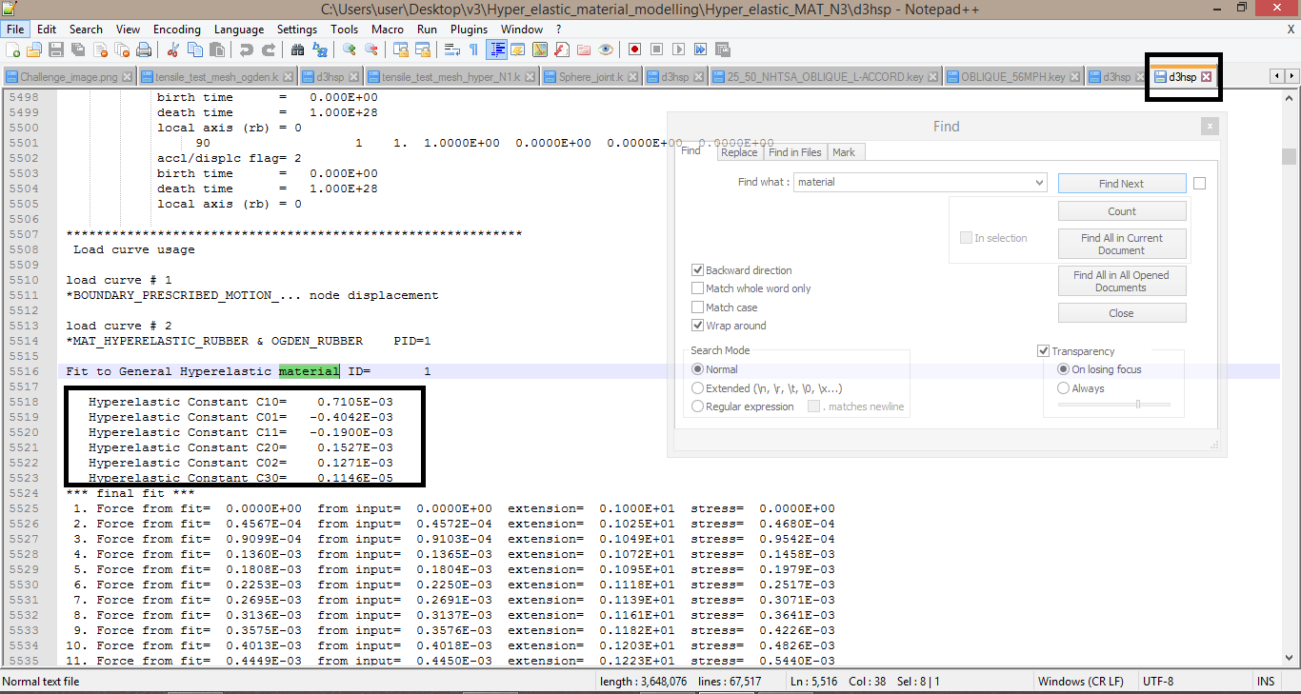Select Regular expression search mode
The width and height of the screenshot is (1301, 694).
click(698, 406)
